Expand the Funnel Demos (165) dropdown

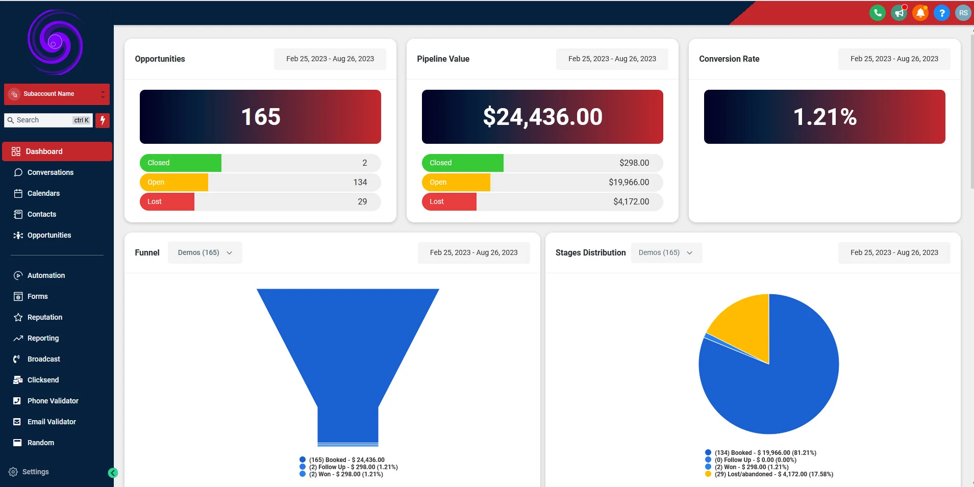[x=205, y=252]
